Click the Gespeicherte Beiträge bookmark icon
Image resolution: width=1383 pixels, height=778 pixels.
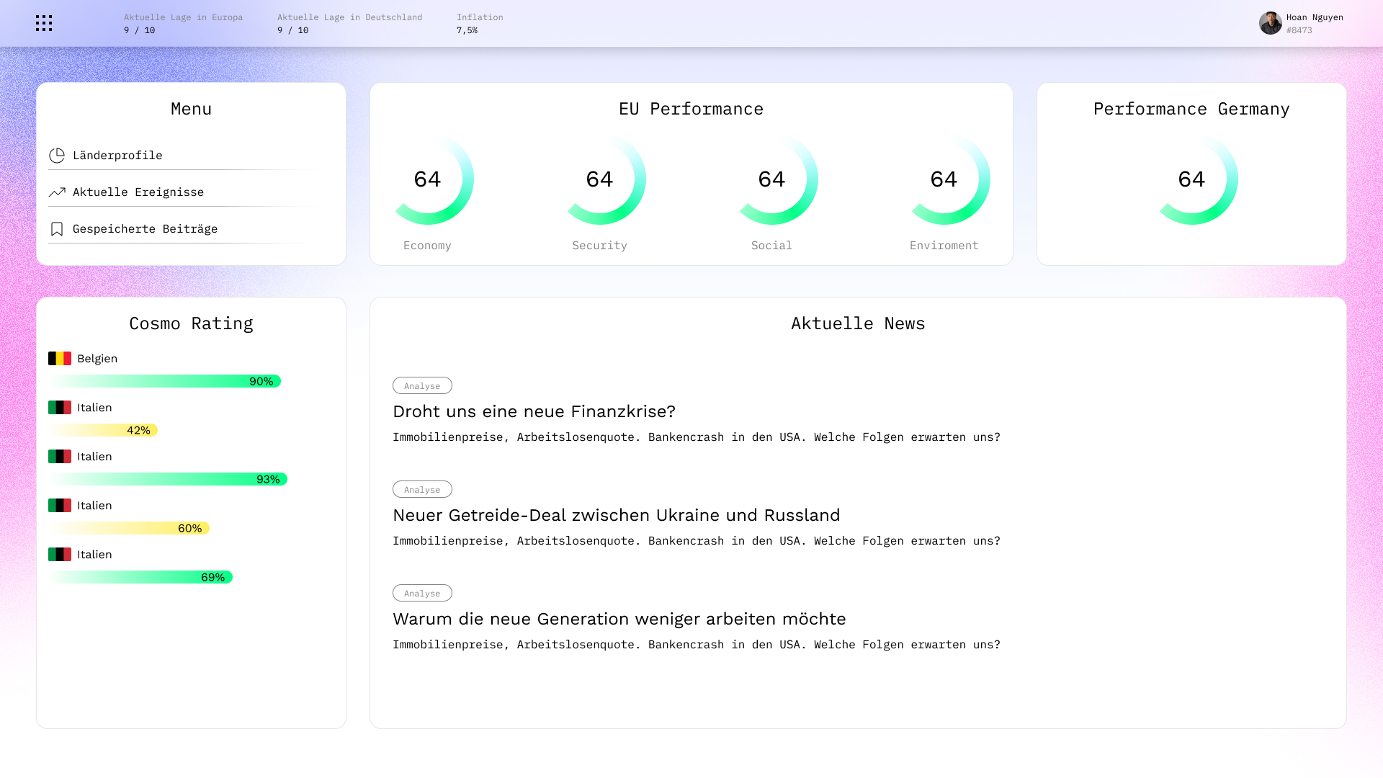(x=57, y=229)
